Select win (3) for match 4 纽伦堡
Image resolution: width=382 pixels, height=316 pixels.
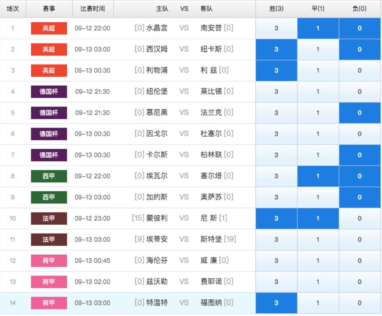coord(276,92)
